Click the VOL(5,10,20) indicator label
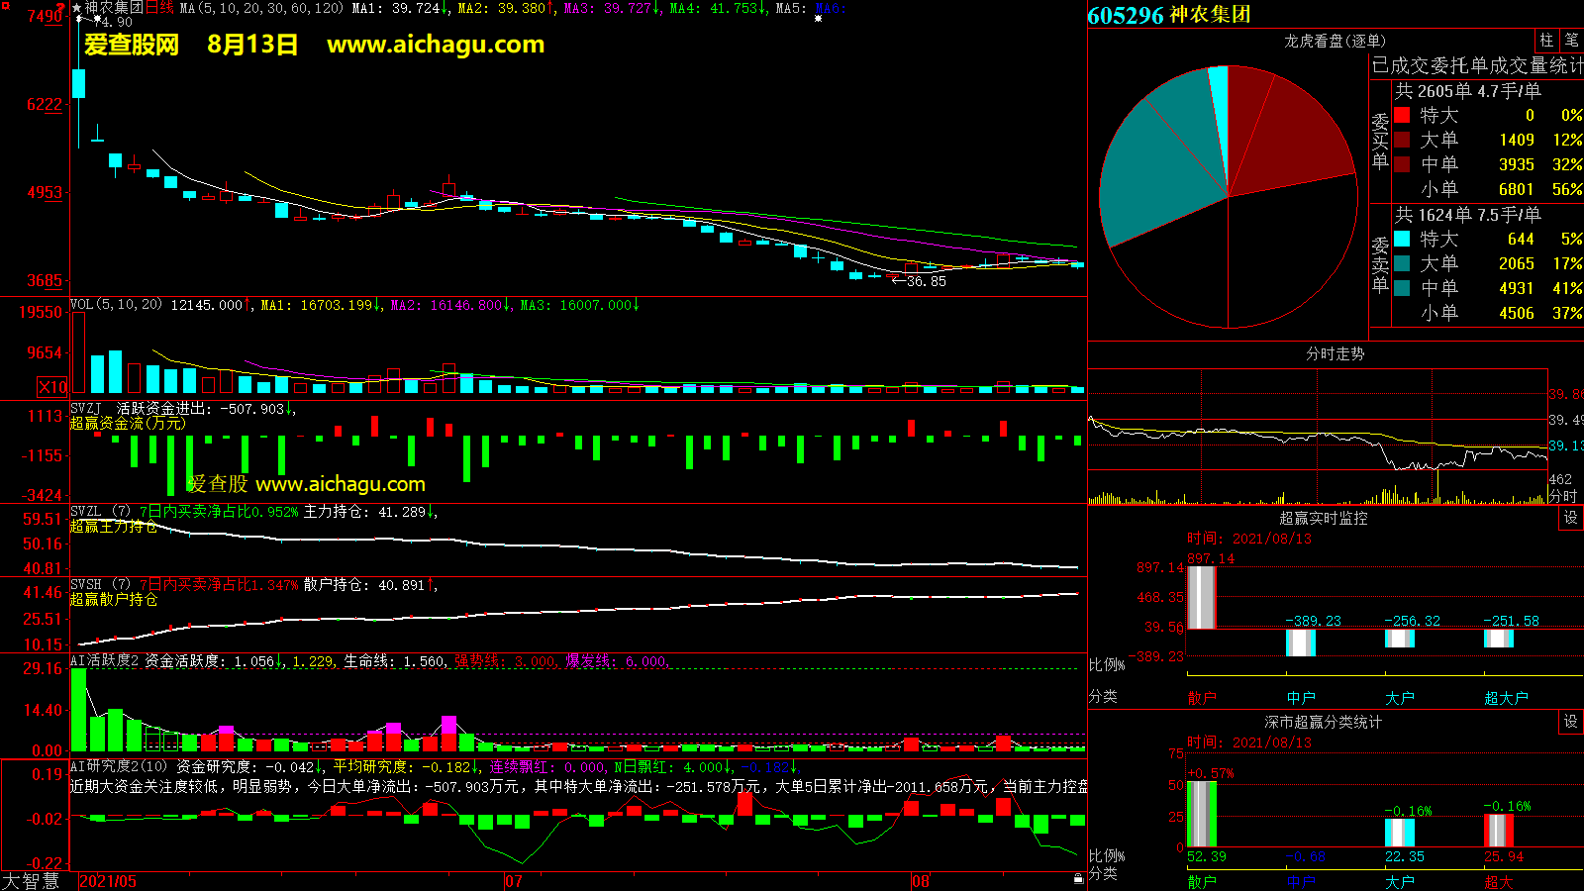This screenshot has width=1584, height=891. pyautogui.click(x=116, y=305)
